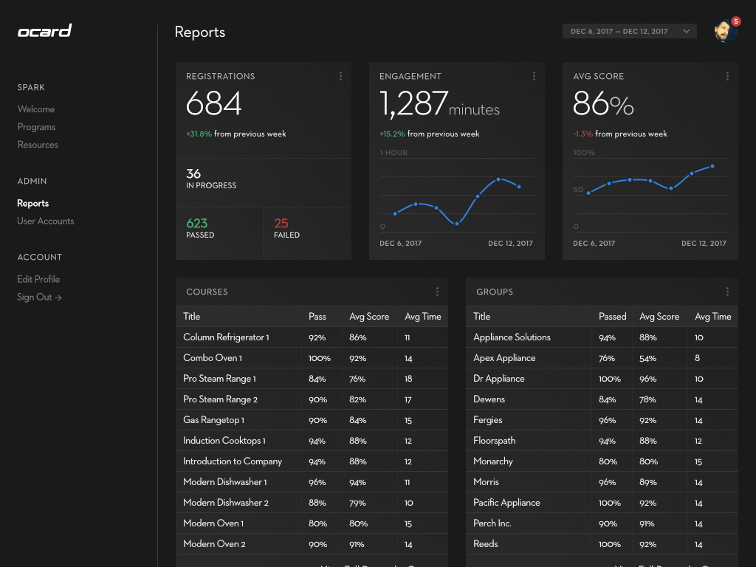756x567 pixels.
Task: Go to Welcome in the sidebar
Action: 36,109
